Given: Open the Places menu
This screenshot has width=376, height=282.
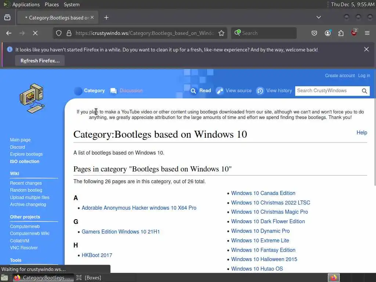Looking at the screenshot, I should (52, 4).
